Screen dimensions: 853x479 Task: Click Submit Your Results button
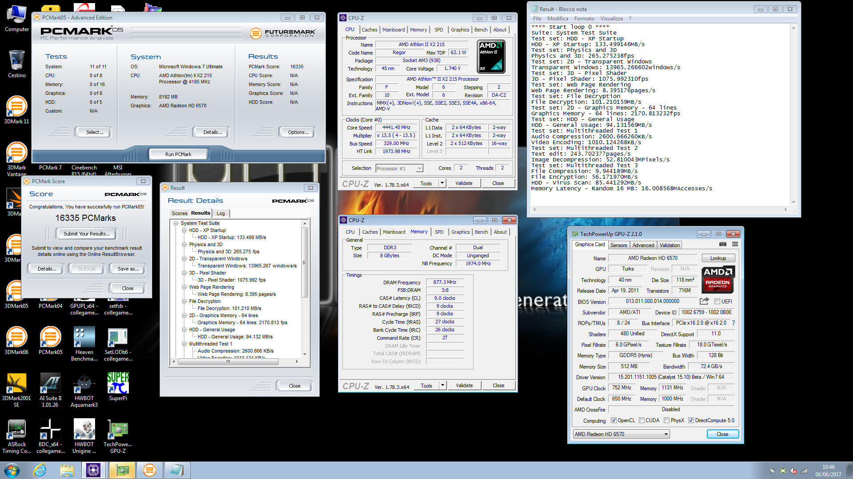pyautogui.click(x=86, y=234)
